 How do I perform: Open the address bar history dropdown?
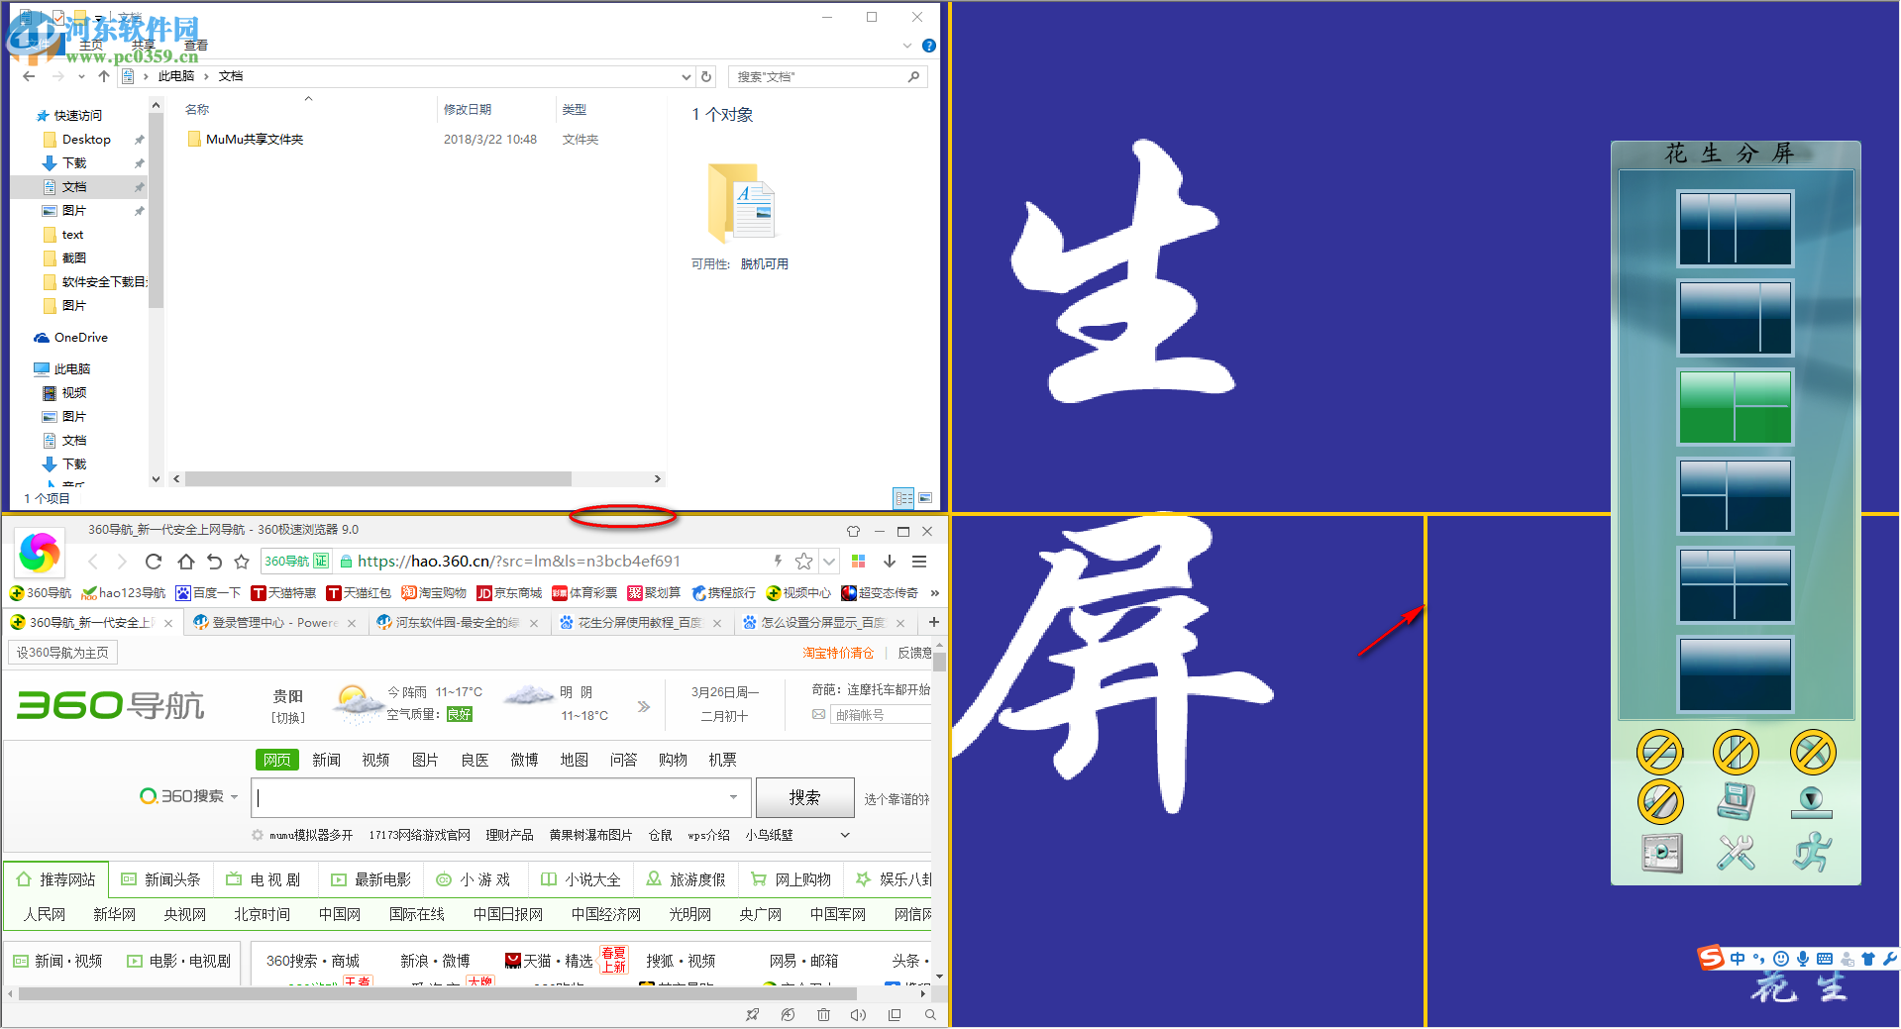point(829,562)
